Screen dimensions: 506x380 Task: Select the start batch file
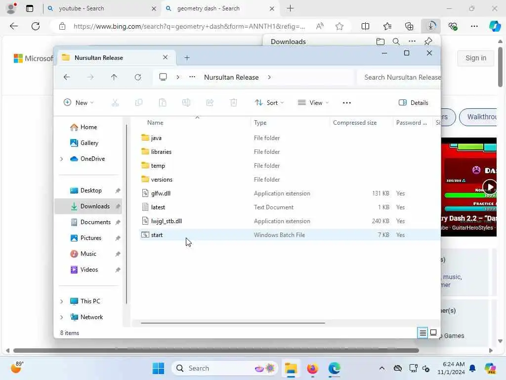tap(290, 235)
